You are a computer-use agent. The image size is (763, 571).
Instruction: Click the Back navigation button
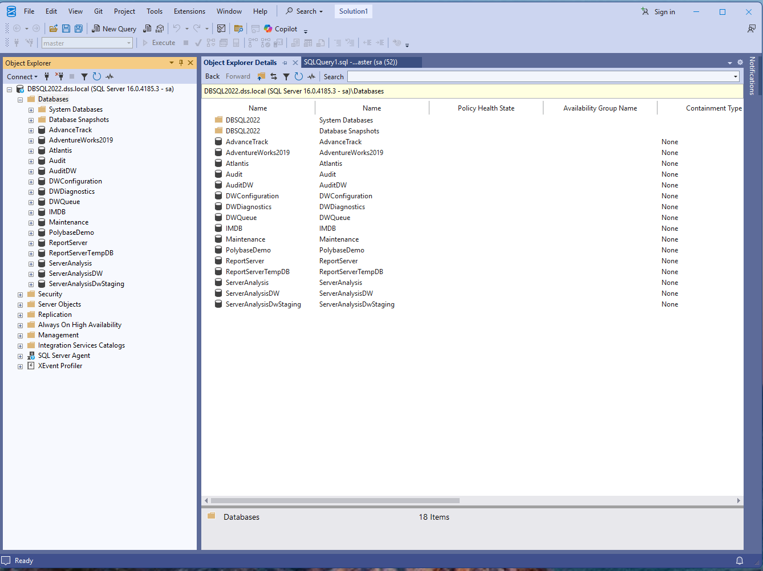pos(212,76)
